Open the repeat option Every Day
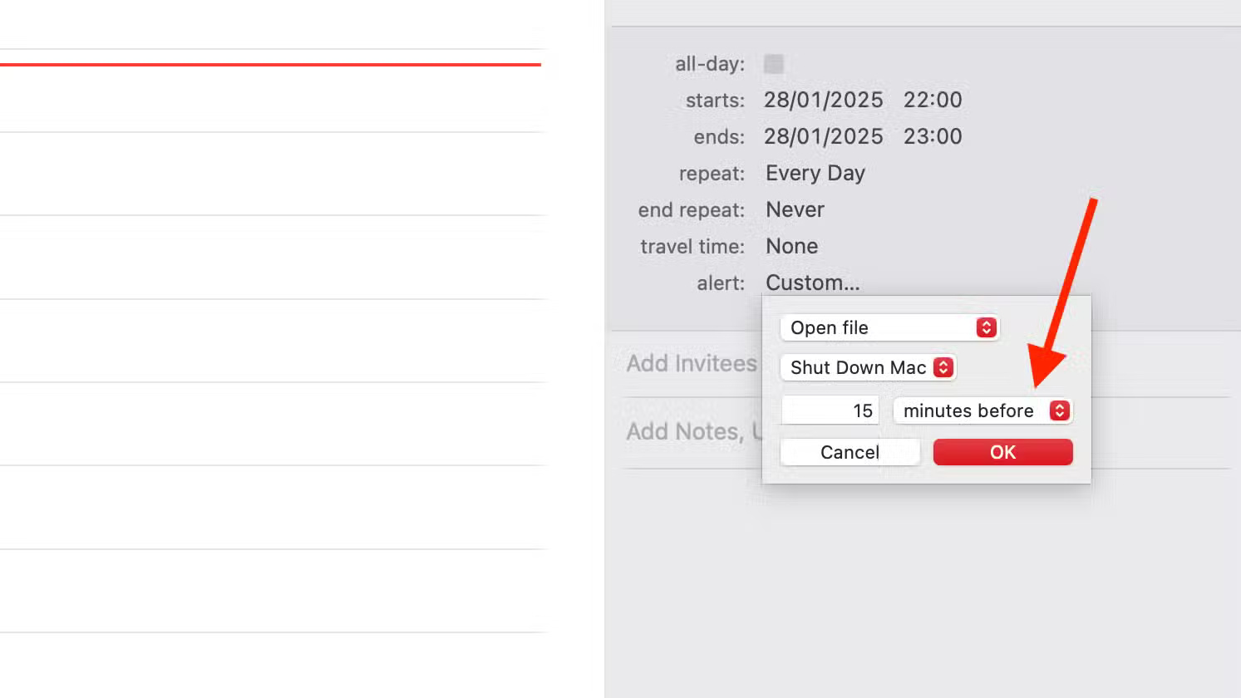This screenshot has width=1241, height=698. coord(815,173)
